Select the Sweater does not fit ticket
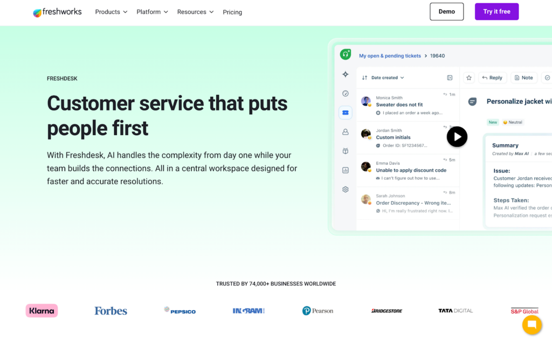Viewport: 552px width, 343px height. pyautogui.click(x=399, y=105)
